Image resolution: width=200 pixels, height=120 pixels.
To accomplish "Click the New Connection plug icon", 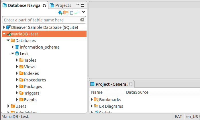I will click(x=60, y=13).
